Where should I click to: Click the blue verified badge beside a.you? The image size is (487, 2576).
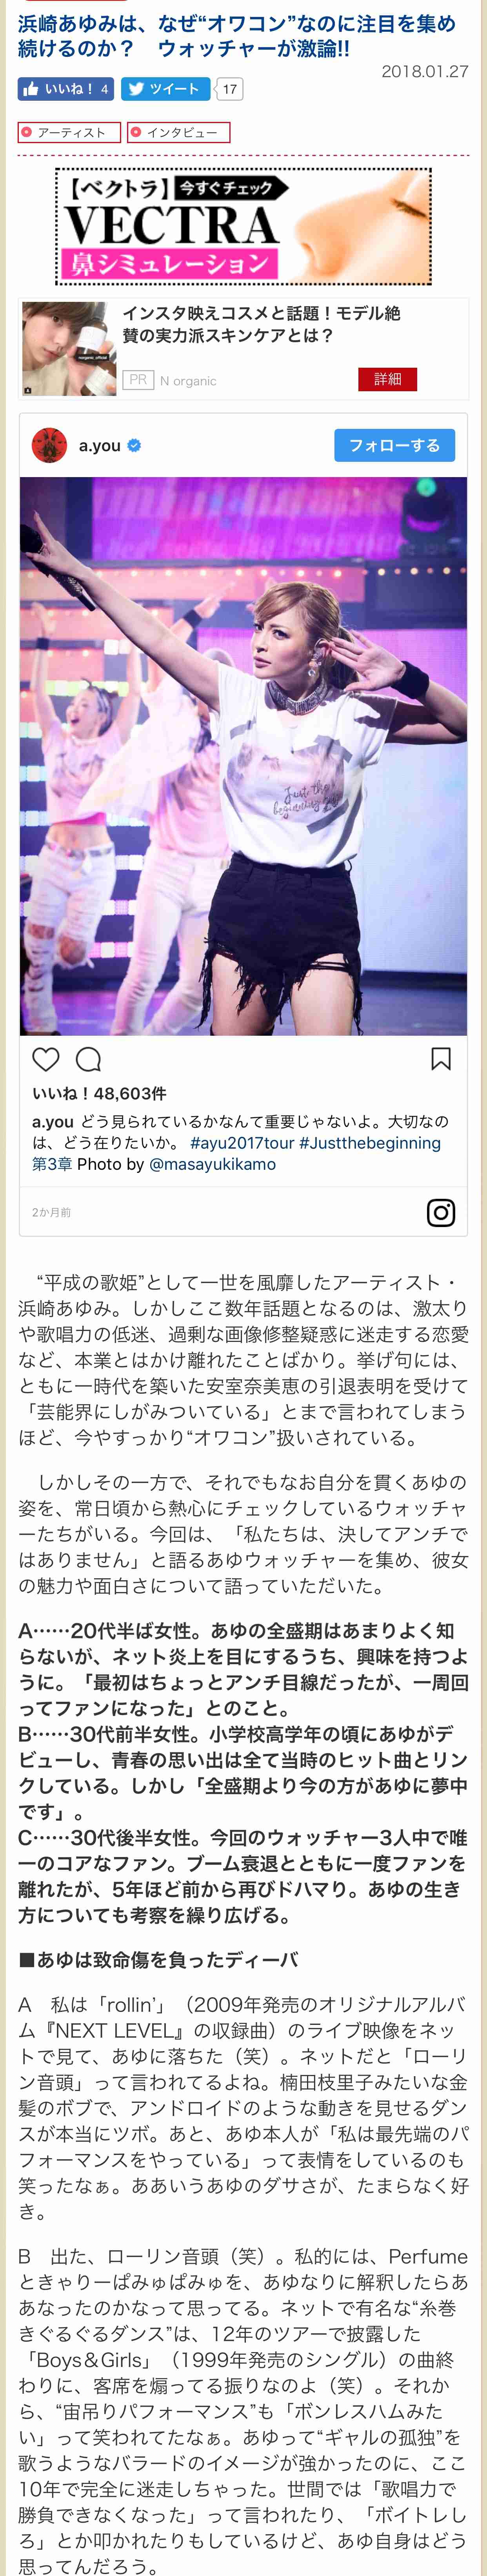click(x=134, y=445)
